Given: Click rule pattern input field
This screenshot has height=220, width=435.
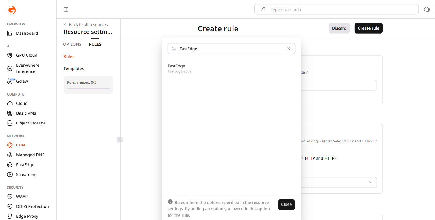Looking at the screenshot, I should click(339, 85).
